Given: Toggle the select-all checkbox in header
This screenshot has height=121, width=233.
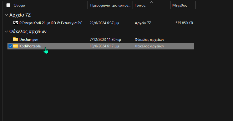Looking at the screenshot, I should pos(8,5).
